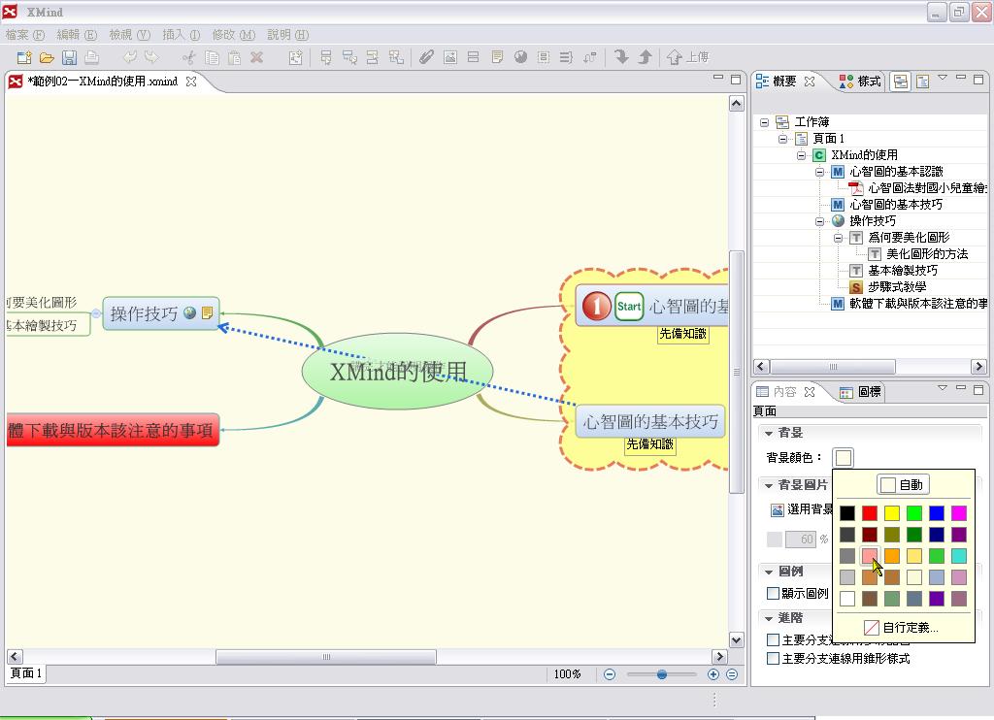Screen dimensions: 994x720
Task: Pick the bright red color swatch
Action: coord(870,513)
